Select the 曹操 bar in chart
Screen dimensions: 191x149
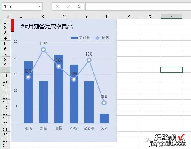coord(59,89)
